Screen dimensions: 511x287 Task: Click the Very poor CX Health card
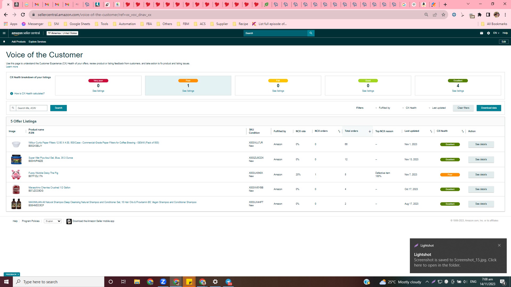pyautogui.click(x=98, y=86)
